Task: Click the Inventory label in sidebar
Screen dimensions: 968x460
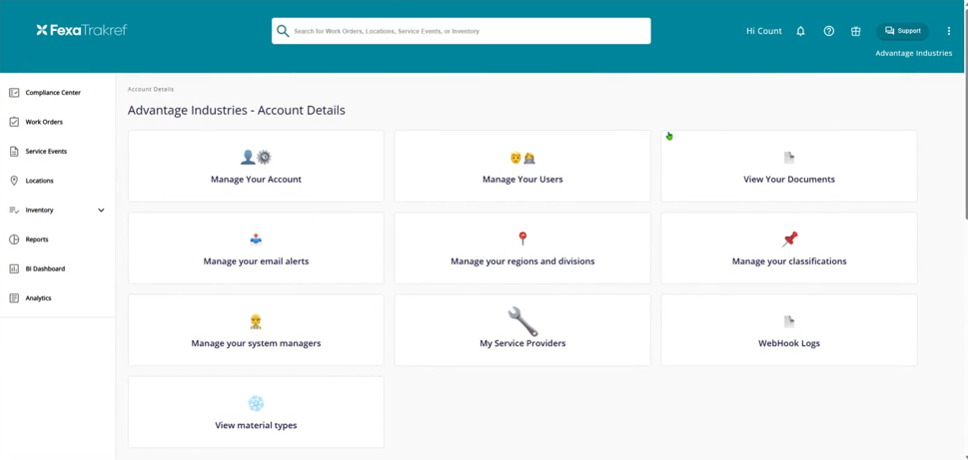Action: coord(40,211)
